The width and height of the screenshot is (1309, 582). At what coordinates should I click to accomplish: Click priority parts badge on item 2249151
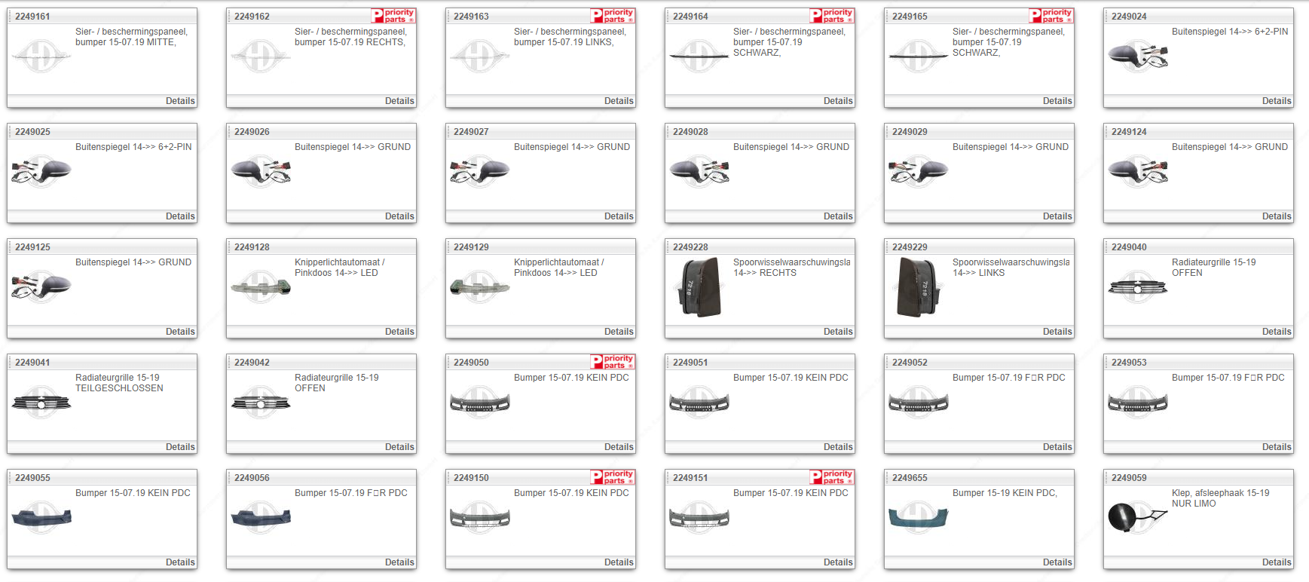point(831,477)
